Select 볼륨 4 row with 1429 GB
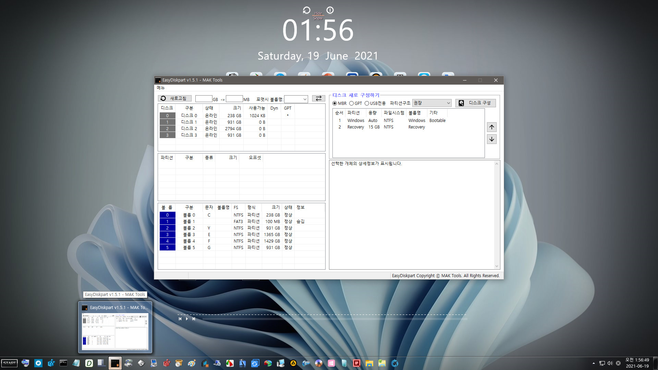 (241, 241)
